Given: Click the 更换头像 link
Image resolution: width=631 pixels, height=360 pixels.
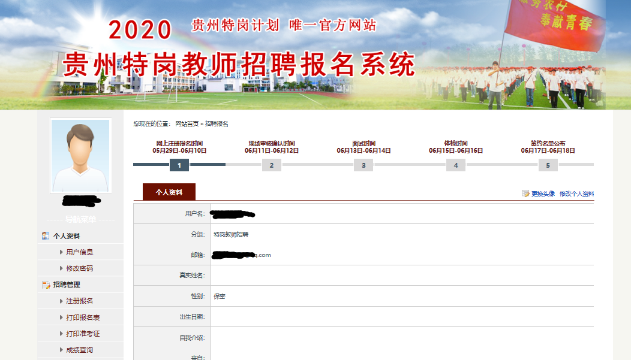Looking at the screenshot, I should tap(543, 194).
